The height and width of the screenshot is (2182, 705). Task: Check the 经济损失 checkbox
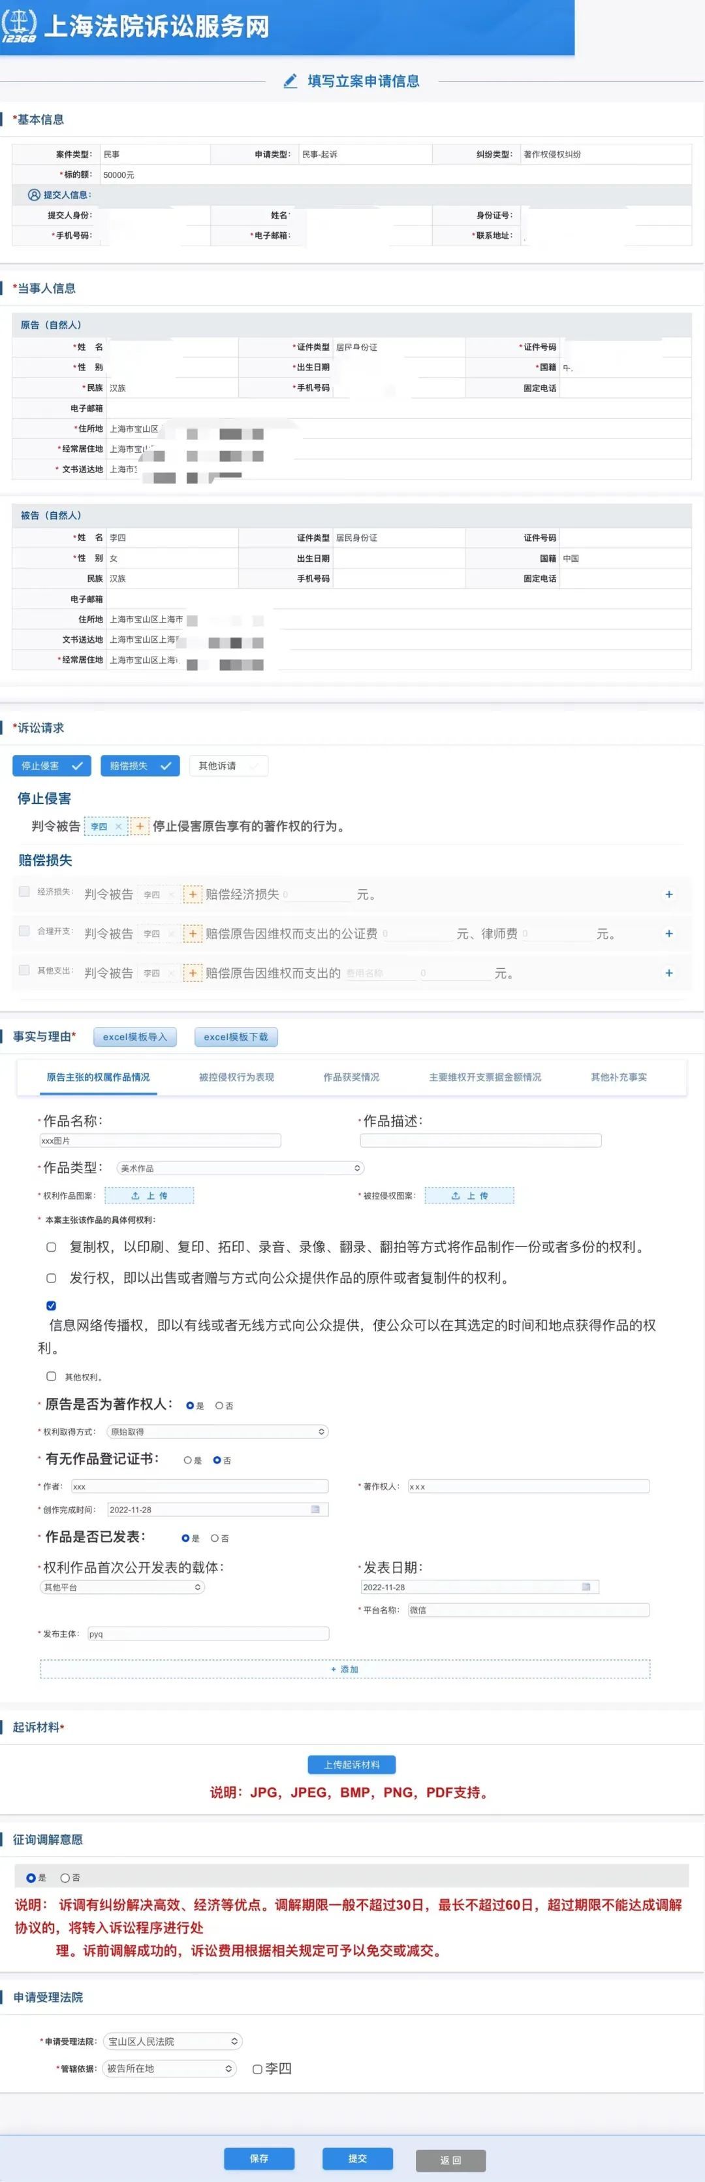pyautogui.click(x=23, y=891)
